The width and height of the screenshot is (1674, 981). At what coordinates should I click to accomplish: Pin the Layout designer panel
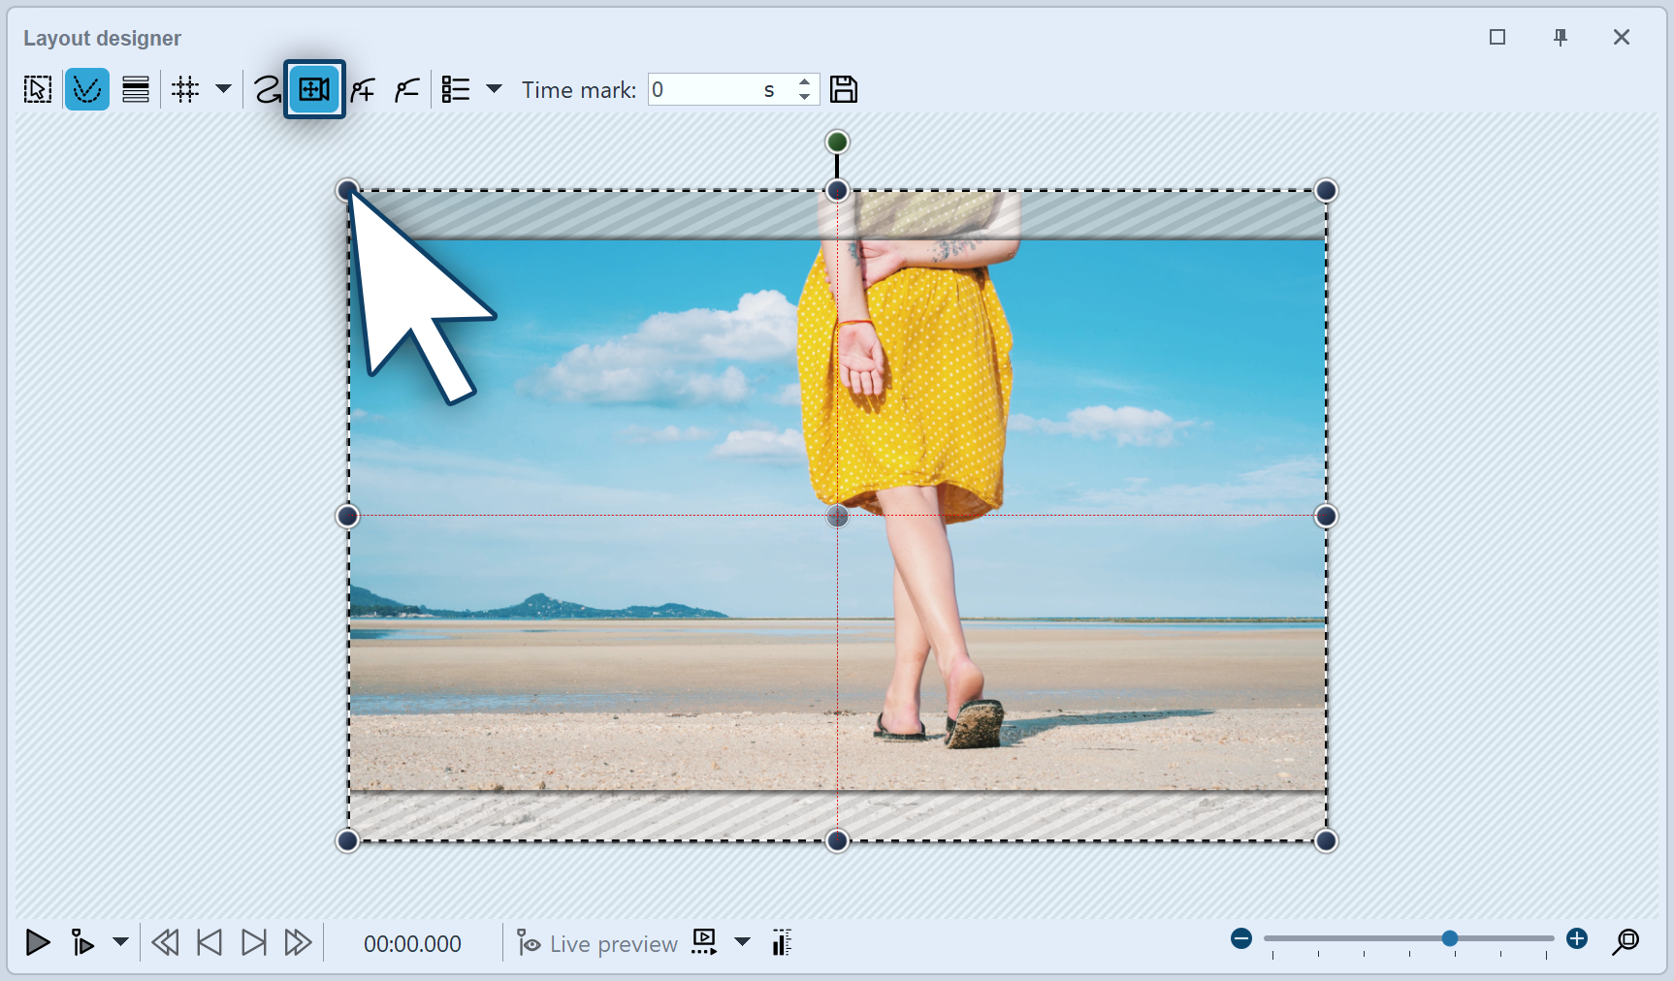pyautogui.click(x=1561, y=37)
